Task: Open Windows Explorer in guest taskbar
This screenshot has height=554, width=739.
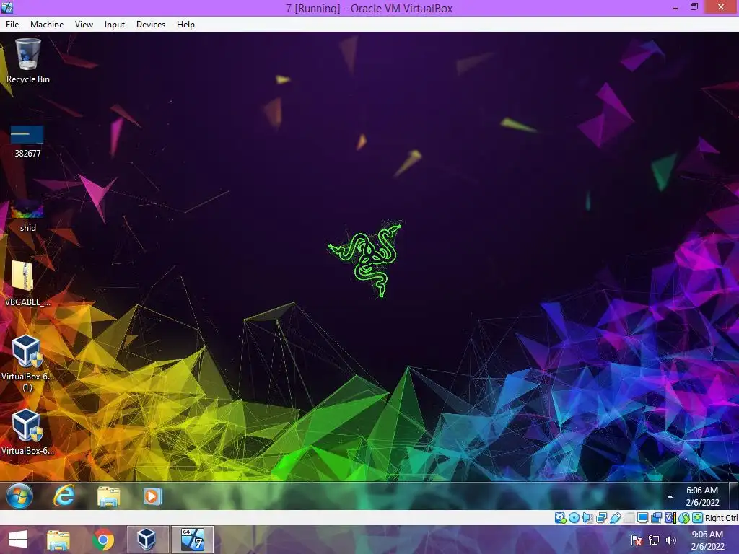Action: pos(108,496)
